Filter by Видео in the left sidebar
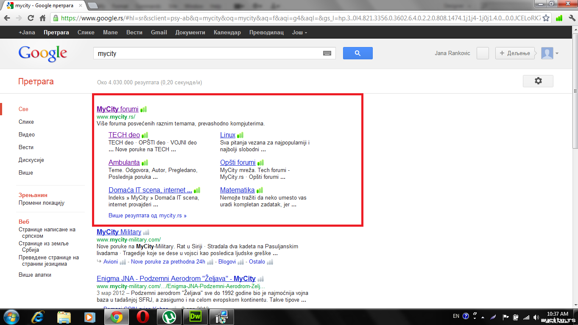 tap(27, 135)
